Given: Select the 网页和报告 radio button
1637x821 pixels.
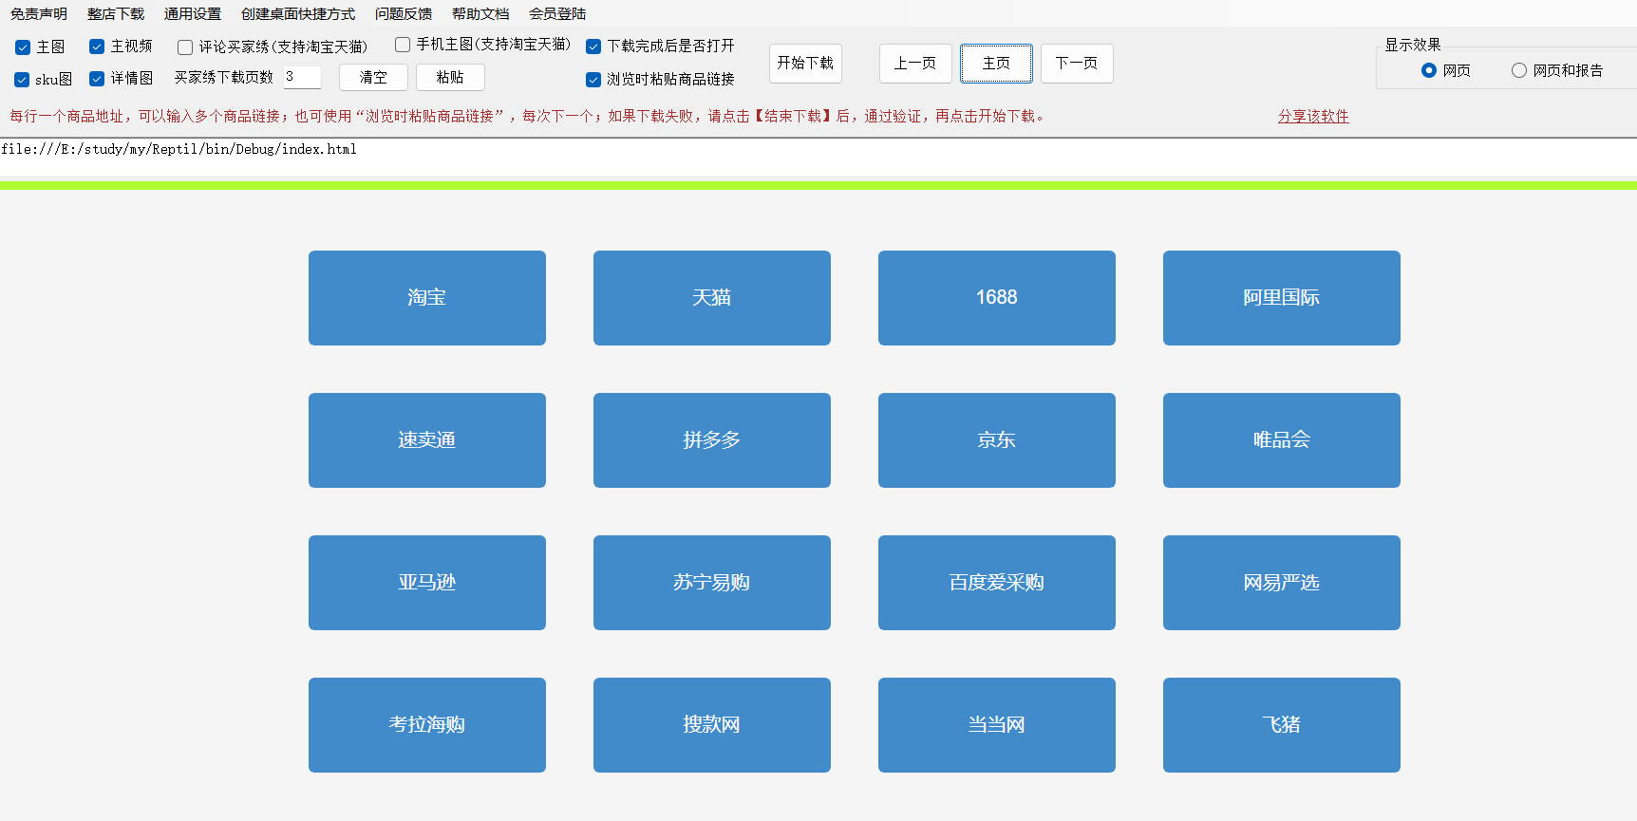Looking at the screenshot, I should click(x=1519, y=70).
